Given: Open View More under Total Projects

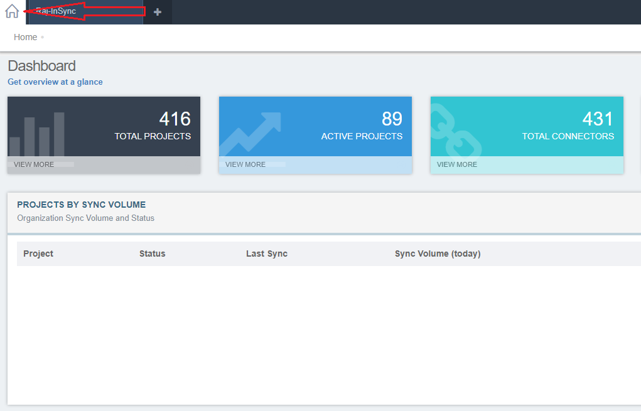Looking at the screenshot, I should pyautogui.click(x=34, y=164).
